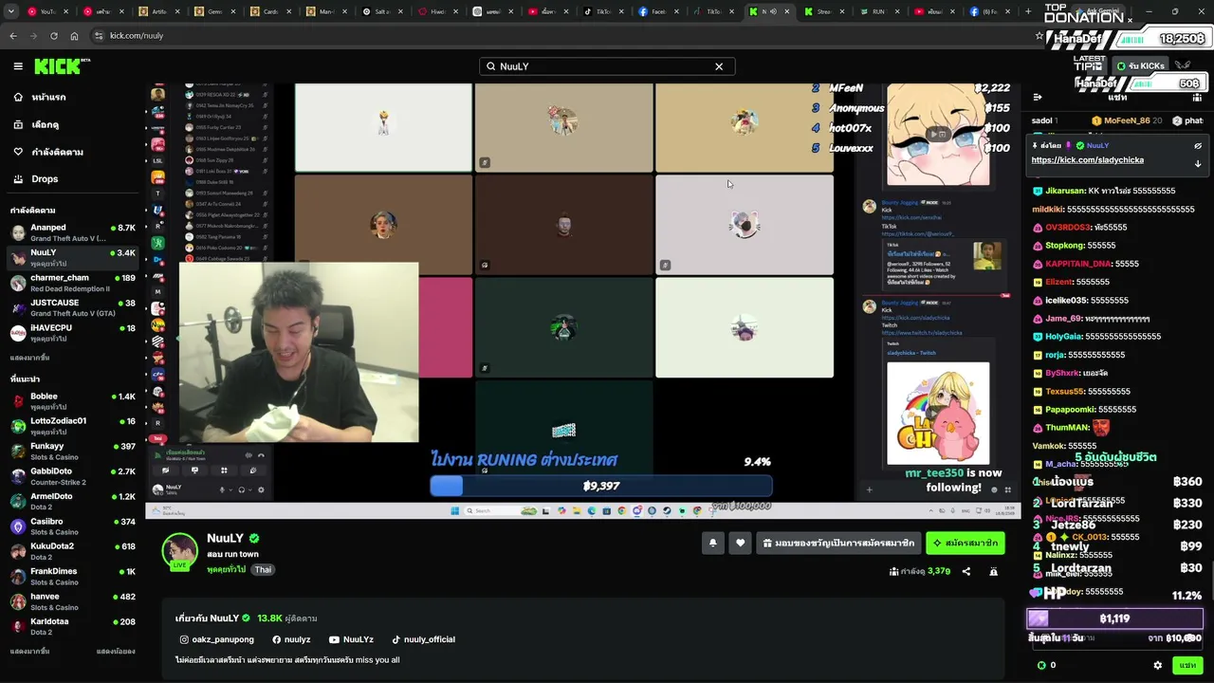Open the Following item with heart icon

[47, 152]
